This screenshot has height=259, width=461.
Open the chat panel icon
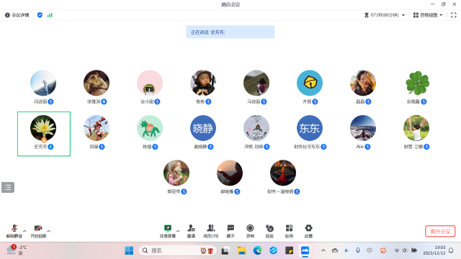click(x=230, y=231)
